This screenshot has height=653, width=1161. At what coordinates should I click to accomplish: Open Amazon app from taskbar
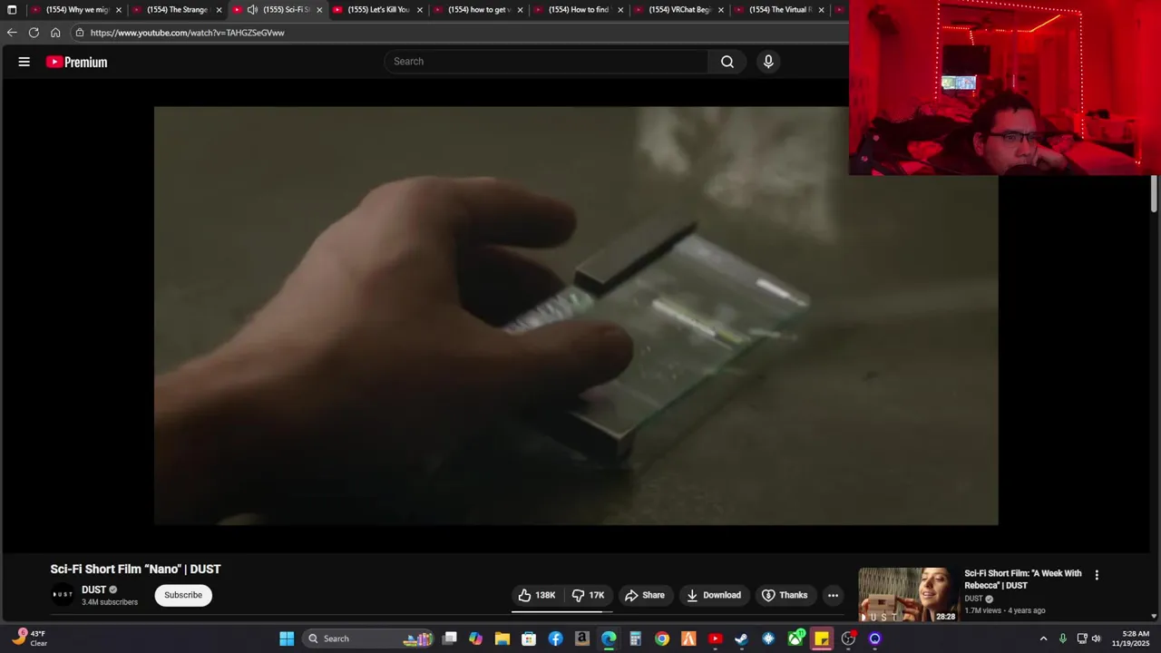(582, 638)
